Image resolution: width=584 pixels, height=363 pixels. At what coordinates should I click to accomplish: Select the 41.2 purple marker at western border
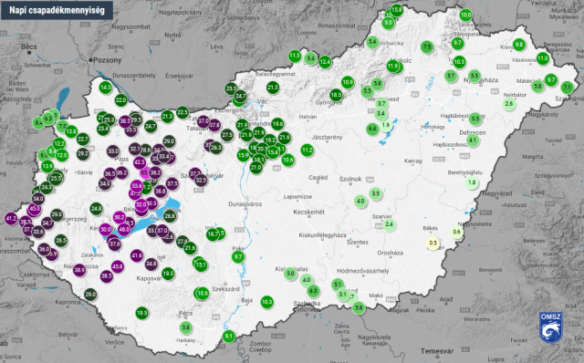[x=11, y=219]
